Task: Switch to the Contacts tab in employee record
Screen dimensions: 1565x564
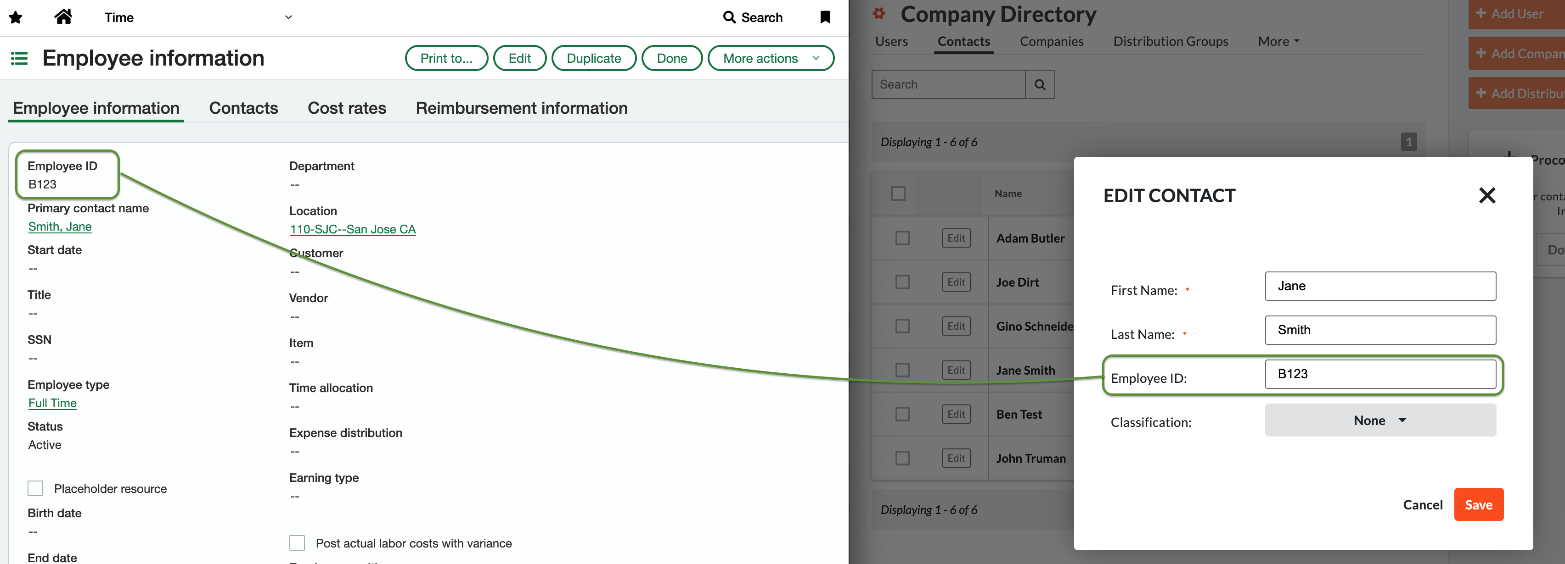Action: (244, 108)
